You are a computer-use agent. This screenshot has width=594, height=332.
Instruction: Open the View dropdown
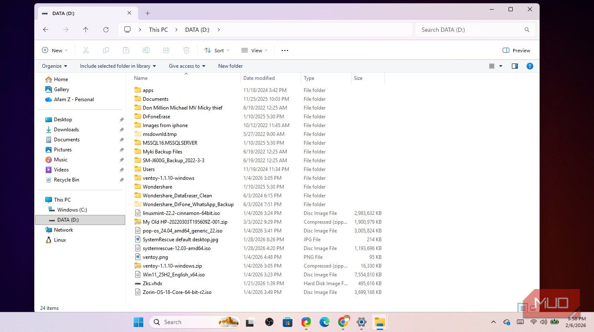click(255, 50)
